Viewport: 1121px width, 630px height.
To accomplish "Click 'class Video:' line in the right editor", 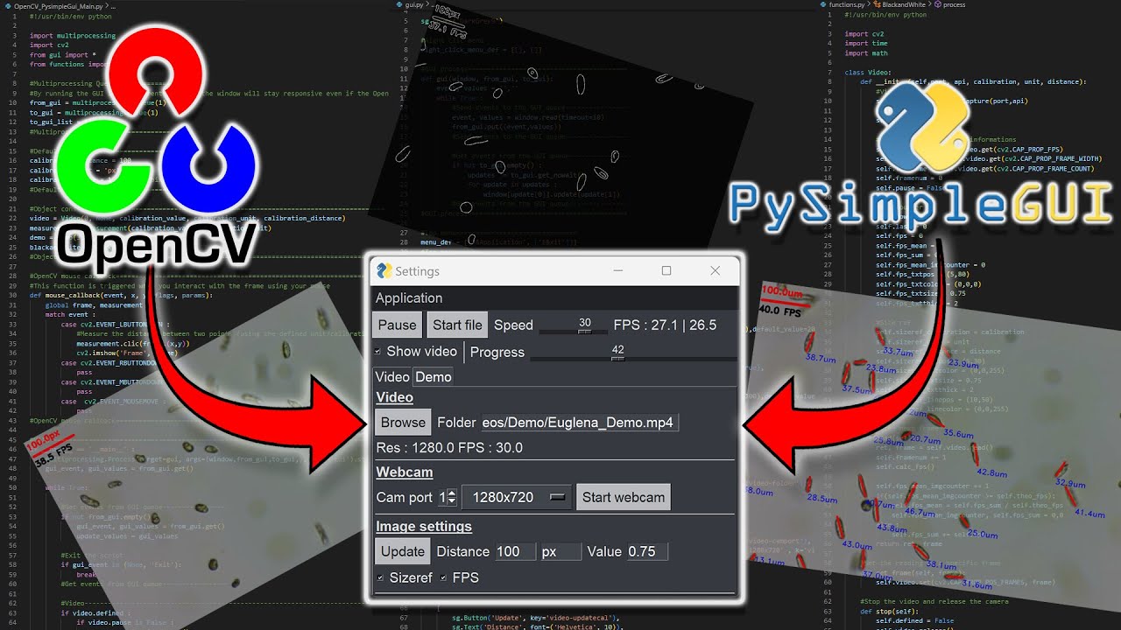I will [868, 73].
